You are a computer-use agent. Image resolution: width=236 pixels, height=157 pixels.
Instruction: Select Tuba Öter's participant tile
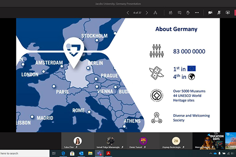(x=77, y=141)
